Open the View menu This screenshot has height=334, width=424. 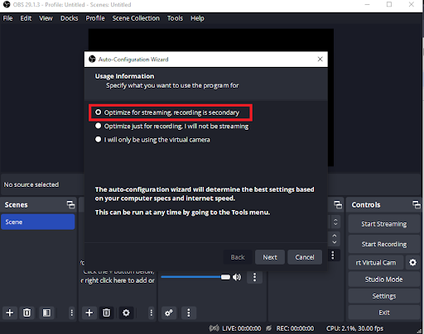coord(46,18)
